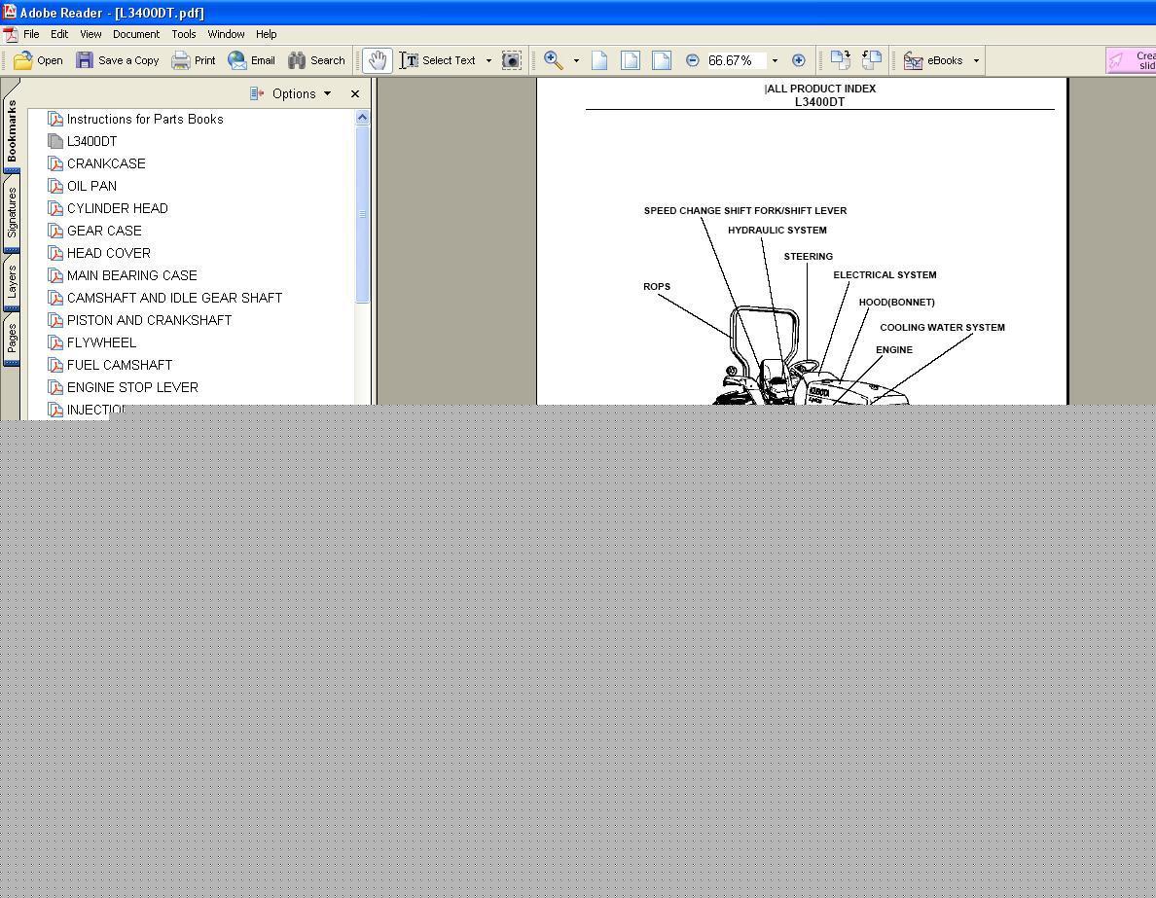Click the 66.67% zoom field

[x=736, y=60]
